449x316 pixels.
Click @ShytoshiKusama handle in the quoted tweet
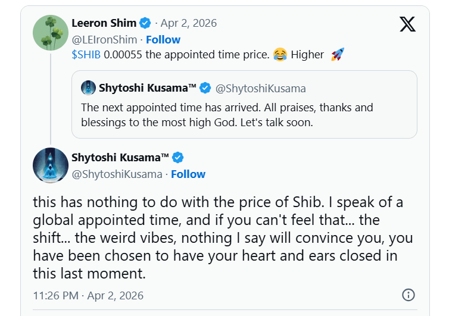tap(260, 89)
